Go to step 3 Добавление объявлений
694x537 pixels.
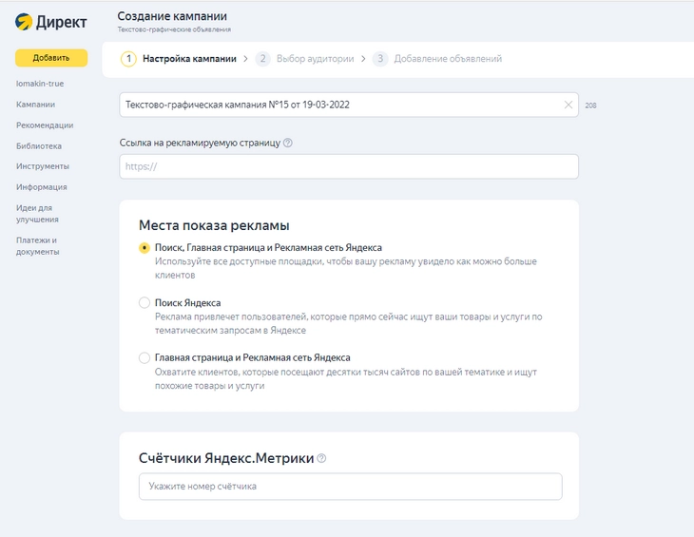pos(437,59)
